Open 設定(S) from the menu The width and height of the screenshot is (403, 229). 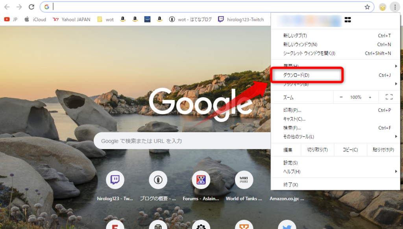[335, 163]
